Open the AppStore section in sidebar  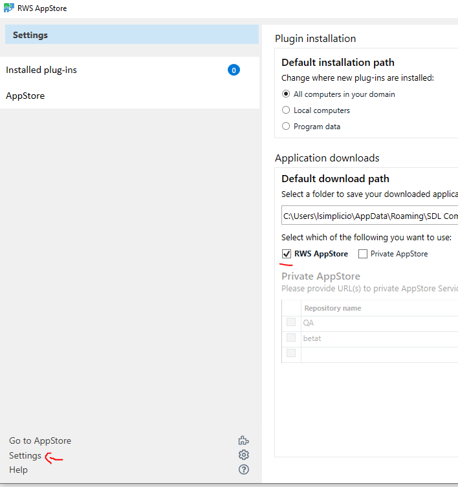click(x=129, y=96)
